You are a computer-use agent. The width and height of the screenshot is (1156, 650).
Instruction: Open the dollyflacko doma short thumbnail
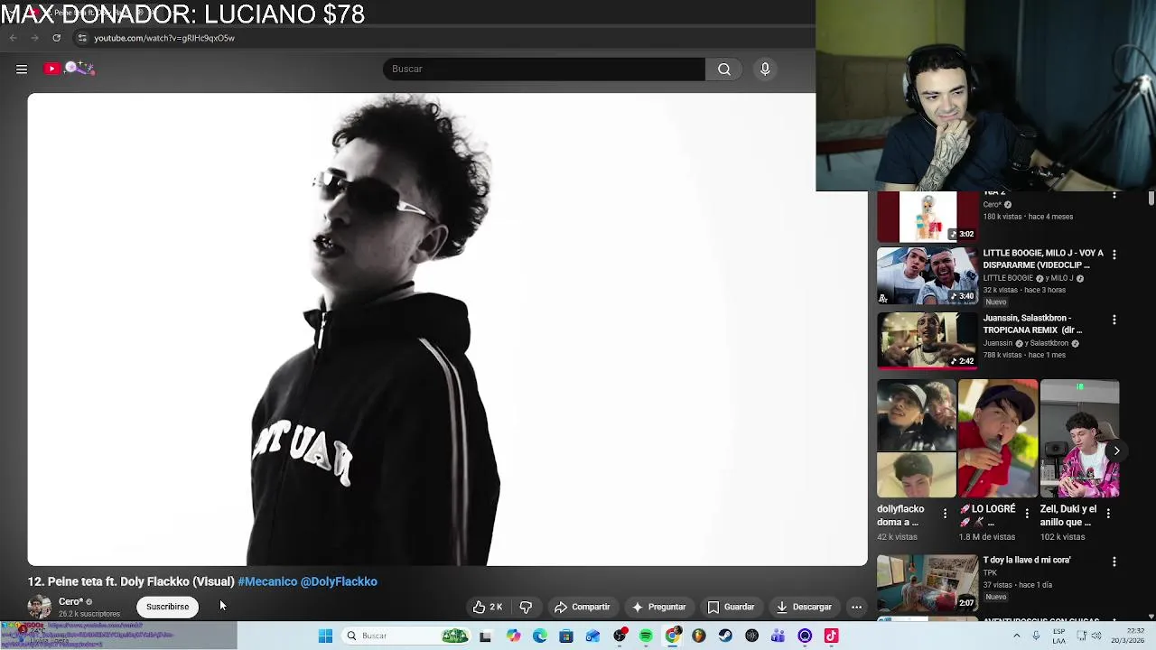(916, 439)
